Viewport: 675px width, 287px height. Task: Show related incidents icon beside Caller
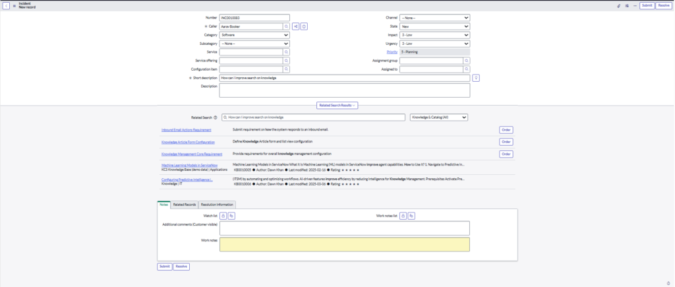tap(296, 26)
